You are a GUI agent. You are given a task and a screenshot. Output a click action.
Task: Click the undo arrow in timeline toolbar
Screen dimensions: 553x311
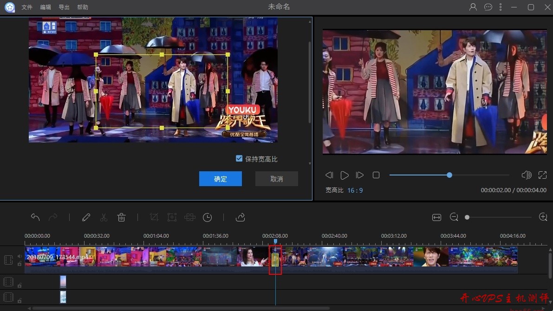pos(35,217)
